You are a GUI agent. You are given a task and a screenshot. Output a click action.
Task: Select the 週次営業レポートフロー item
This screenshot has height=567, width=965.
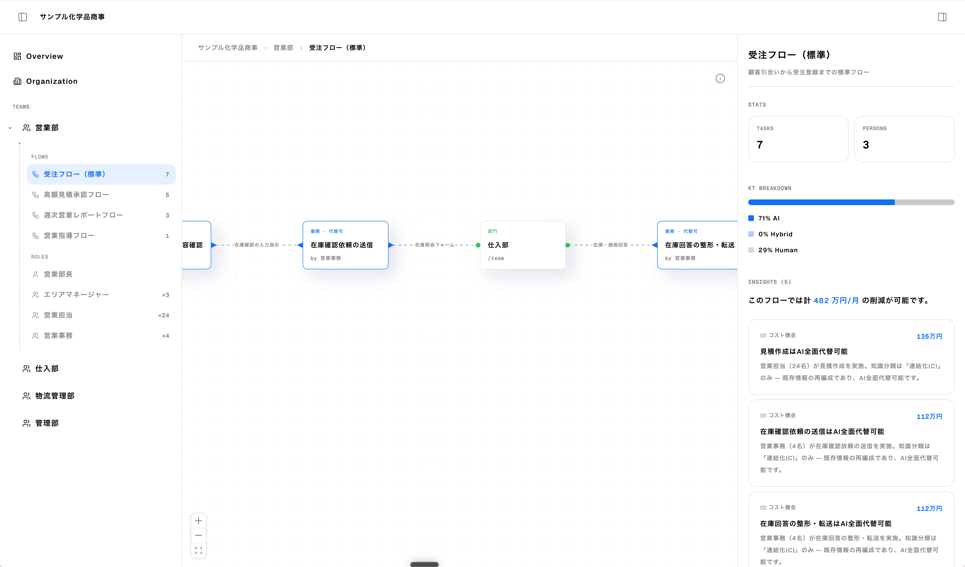point(83,215)
